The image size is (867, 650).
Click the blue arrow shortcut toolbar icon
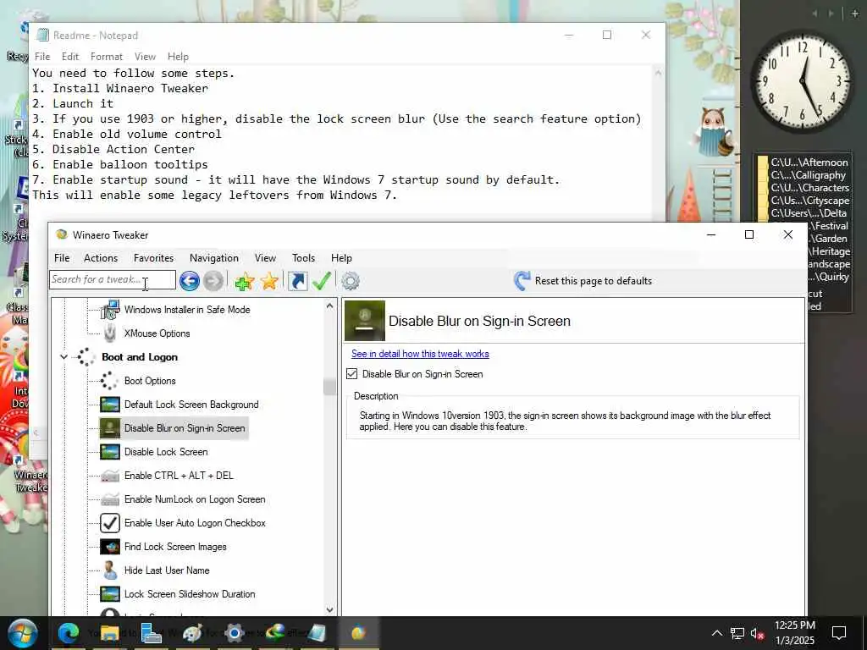(297, 281)
